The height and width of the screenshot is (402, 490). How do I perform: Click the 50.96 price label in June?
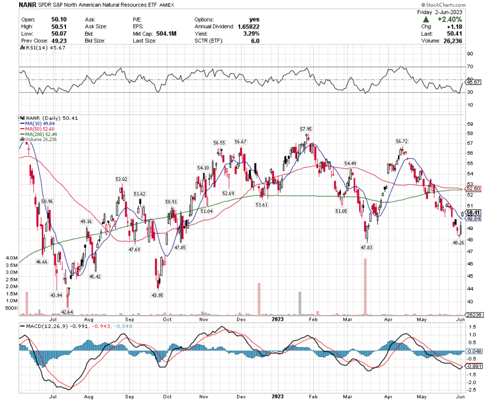click(47, 201)
